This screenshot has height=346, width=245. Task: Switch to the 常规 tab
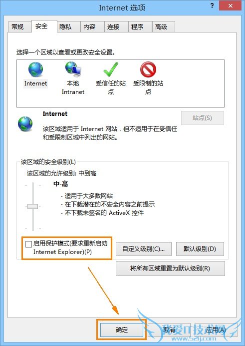17,27
